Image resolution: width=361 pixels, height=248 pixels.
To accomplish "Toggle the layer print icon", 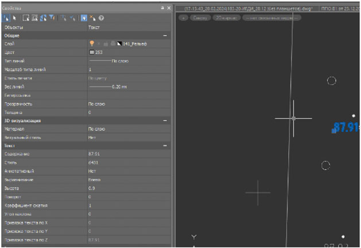I will 113,44.
